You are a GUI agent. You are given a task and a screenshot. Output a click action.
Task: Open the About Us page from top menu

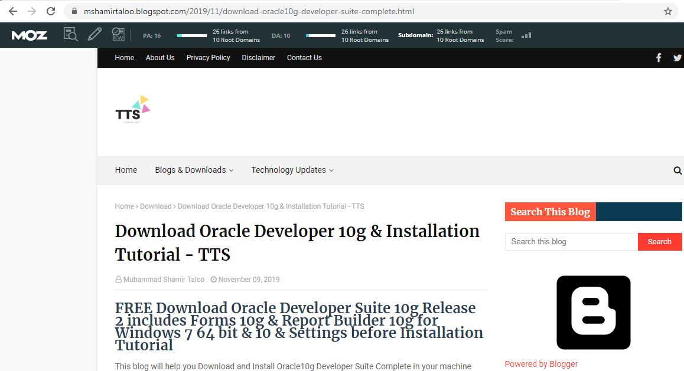(x=160, y=58)
